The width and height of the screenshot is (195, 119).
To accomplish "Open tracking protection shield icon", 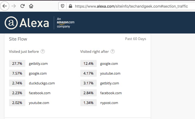I will [63, 6].
